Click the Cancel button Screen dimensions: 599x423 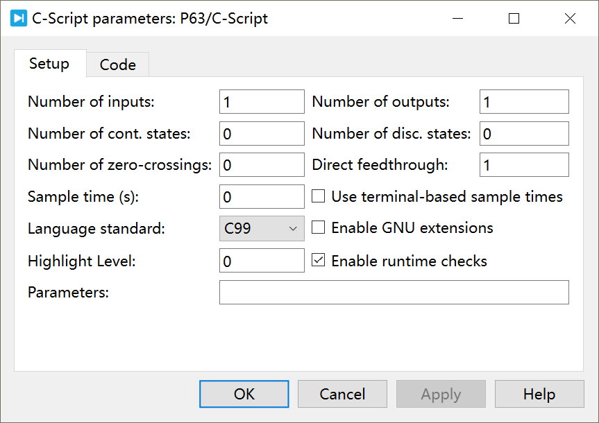coord(342,393)
